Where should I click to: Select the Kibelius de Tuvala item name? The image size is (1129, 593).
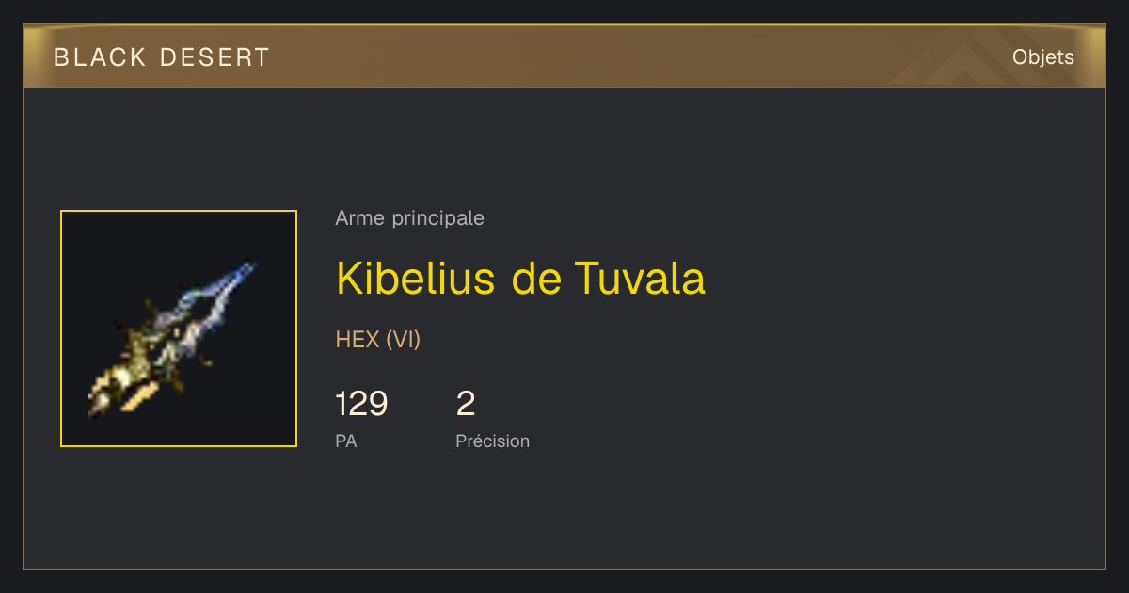pos(520,279)
